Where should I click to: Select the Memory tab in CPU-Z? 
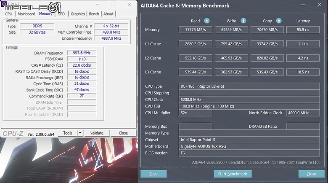point(45,13)
